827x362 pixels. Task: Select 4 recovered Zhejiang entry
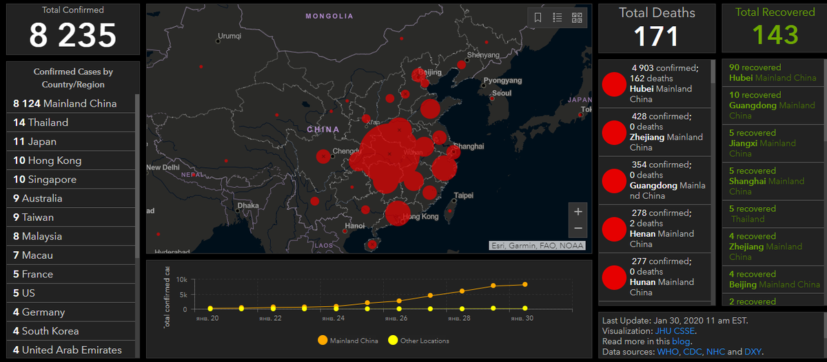[x=771, y=246]
